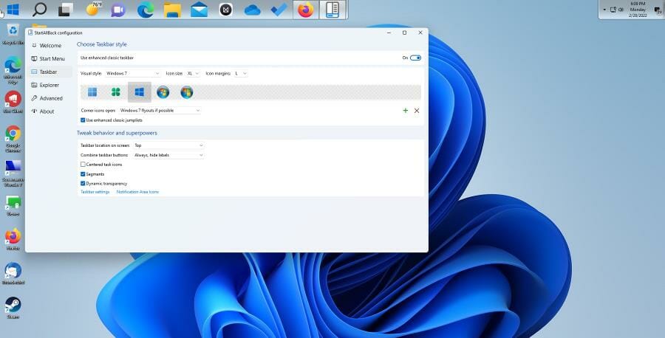Screen dimensions: 665x338
Task: Click the clock and date in tray
Action: pos(638,10)
